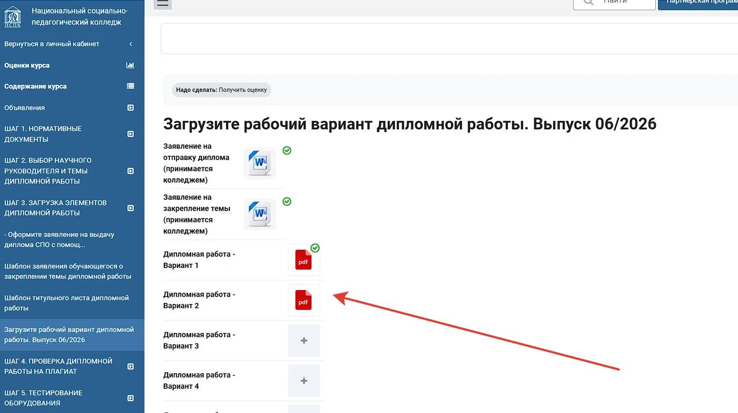Select ШАГ 5. ТЕСТИРОВАНИЕ ОБОРУДОВАНИЯ item
Viewport: 738px width, 413px height.
pos(44,398)
